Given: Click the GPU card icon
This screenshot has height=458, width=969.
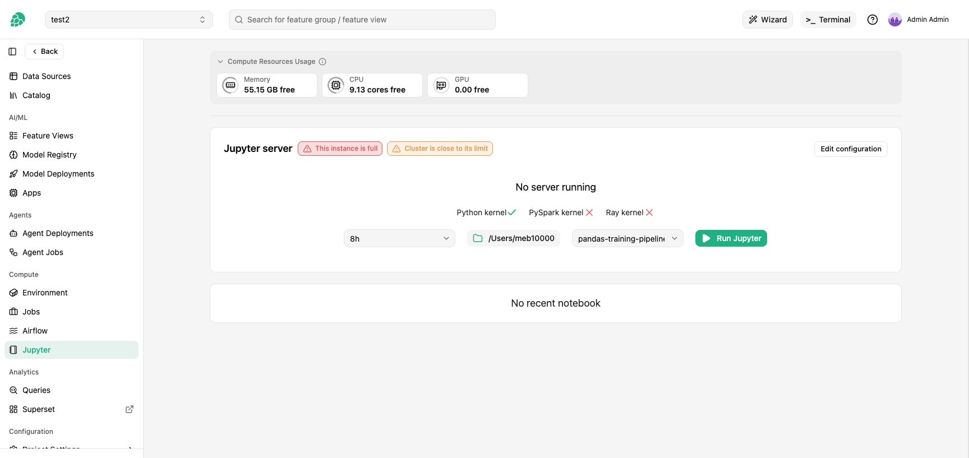Looking at the screenshot, I should pyautogui.click(x=441, y=85).
